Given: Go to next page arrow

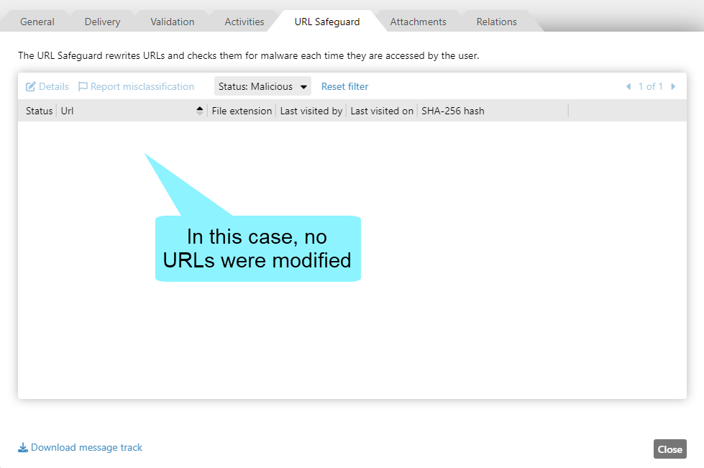Looking at the screenshot, I should (x=673, y=86).
